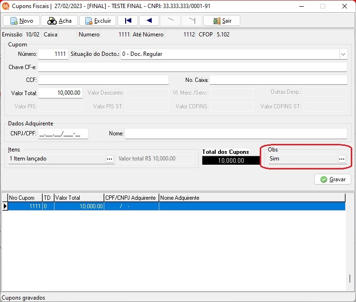The image size is (356, 302).
Task: Click the CNPJ/CPF field
Action: tap(63, 133)
